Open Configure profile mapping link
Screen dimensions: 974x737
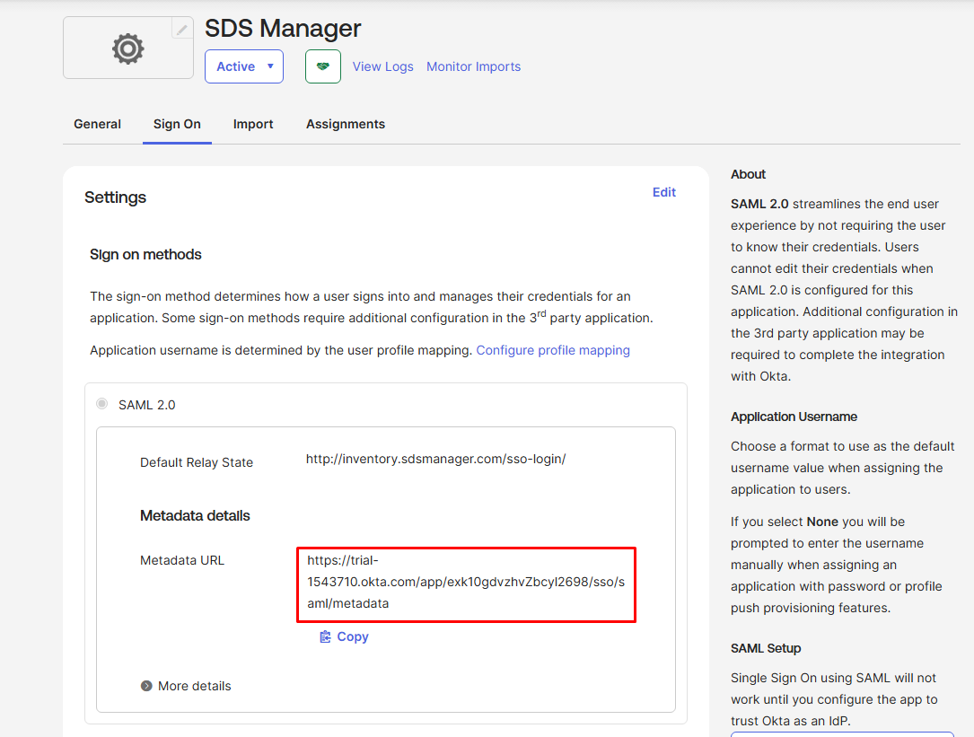point(553,350)
